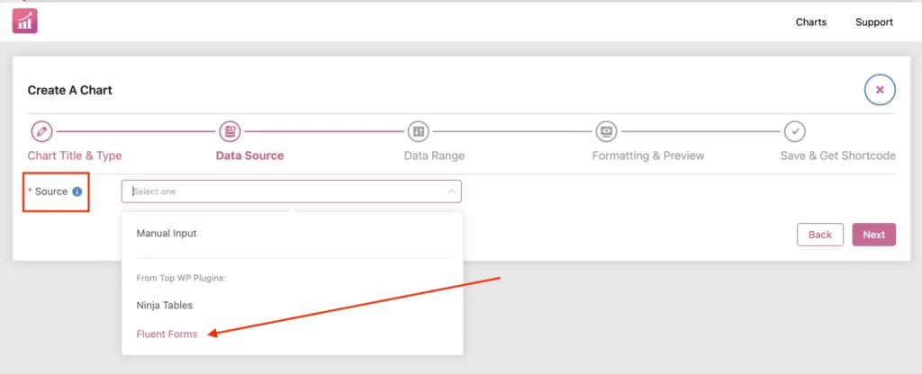922x374 pixels.
Task: Collapse the Source dropdown using its chevron
Action: 451,191
